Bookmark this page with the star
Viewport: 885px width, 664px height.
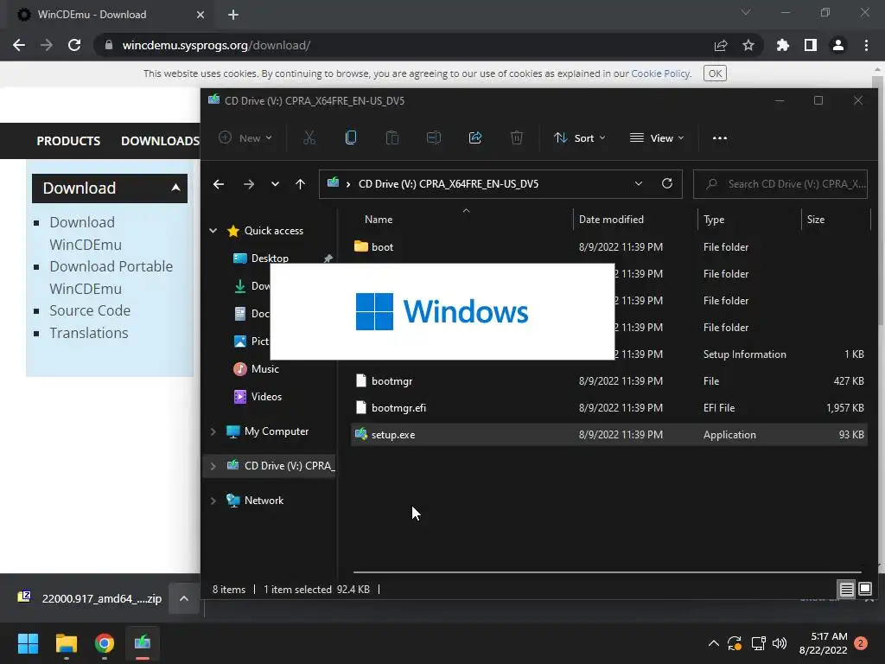[748, 45]
